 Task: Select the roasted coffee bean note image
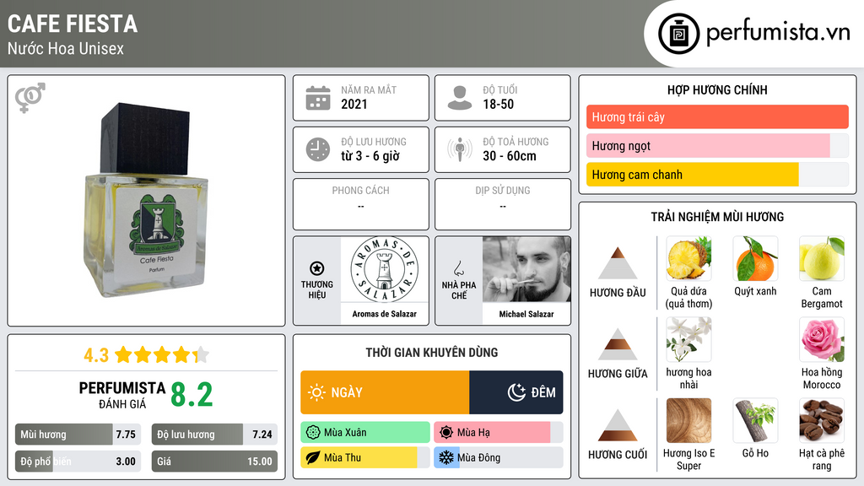point(822,421)
